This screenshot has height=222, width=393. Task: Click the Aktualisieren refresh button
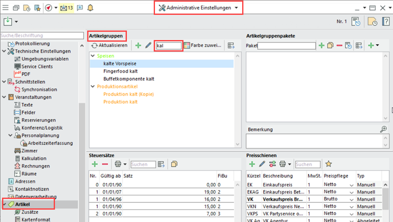(109, 45)
